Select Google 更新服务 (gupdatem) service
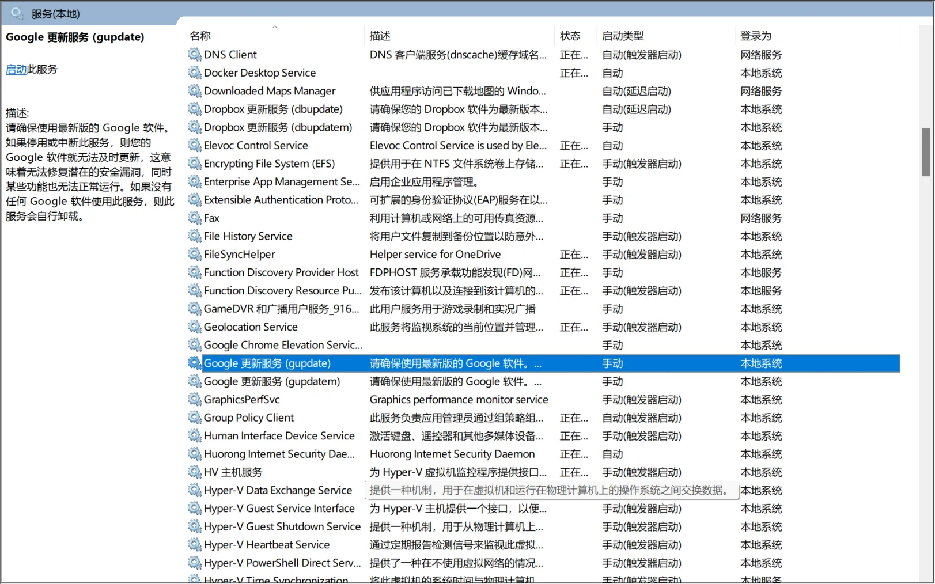Screen dimensions: 935x584 coord(271,381)
